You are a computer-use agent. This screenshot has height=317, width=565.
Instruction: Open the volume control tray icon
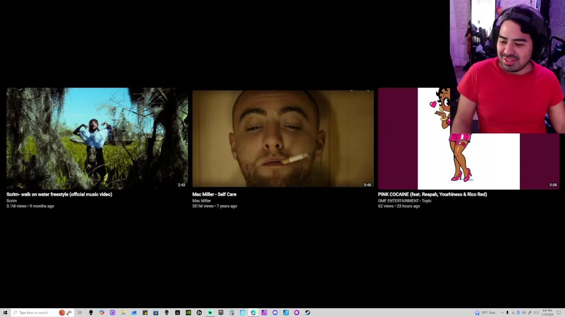pos(524,313)
